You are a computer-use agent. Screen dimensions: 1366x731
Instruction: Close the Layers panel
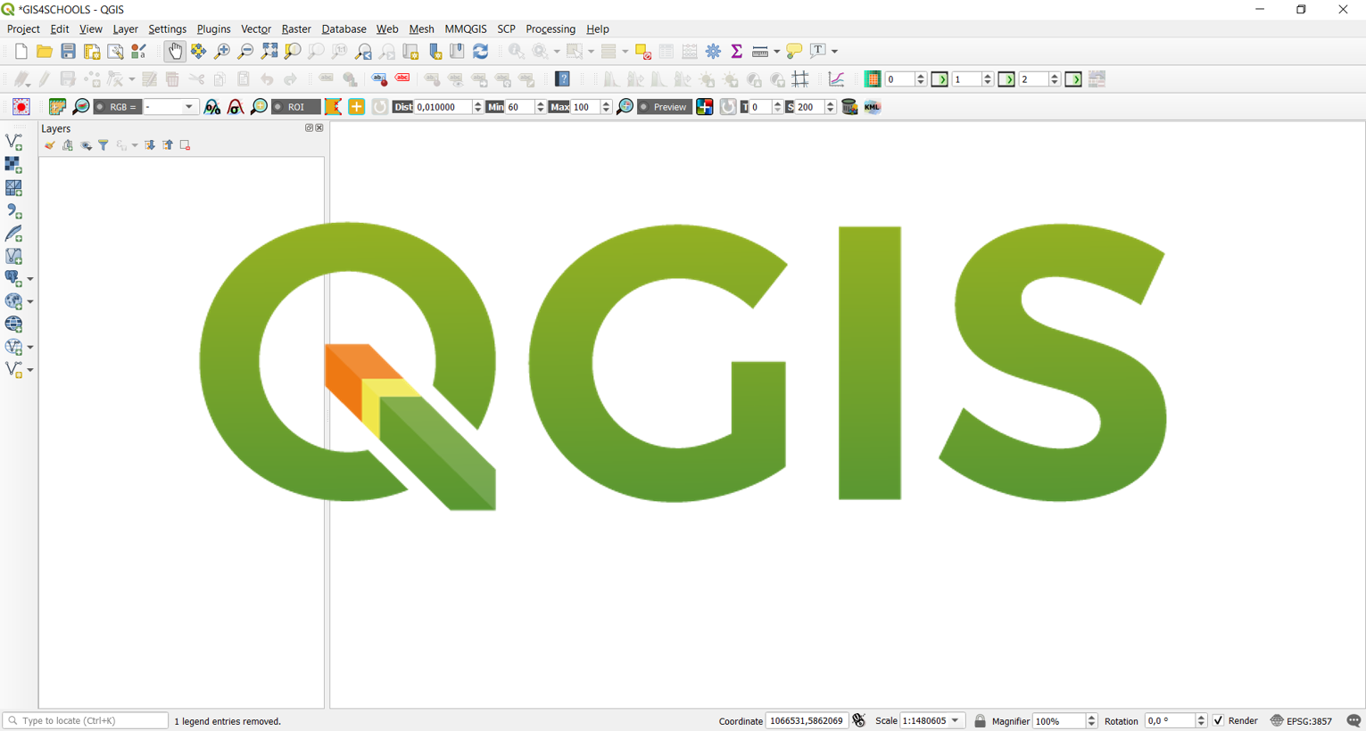point(319,128)
